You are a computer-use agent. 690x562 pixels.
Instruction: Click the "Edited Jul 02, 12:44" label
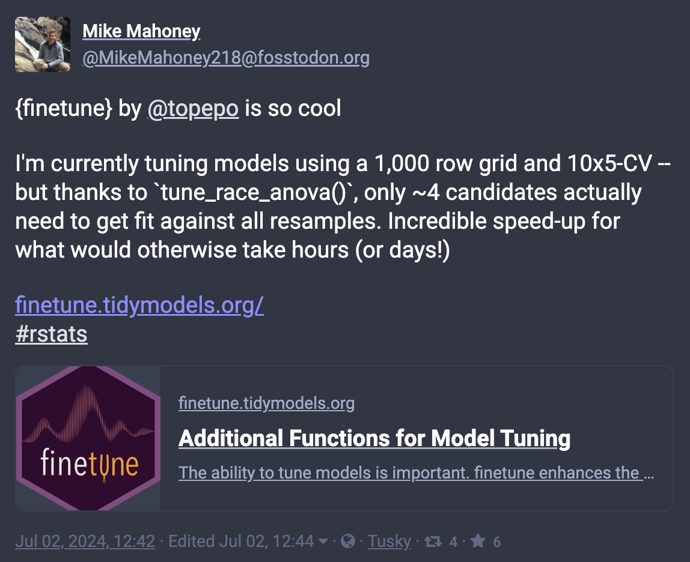pos(241,542)
